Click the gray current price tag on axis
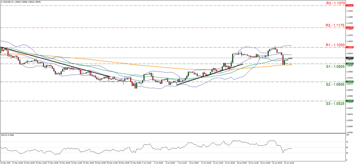The image size is (354, 165). pyautogui.click(x=349, y=58)
